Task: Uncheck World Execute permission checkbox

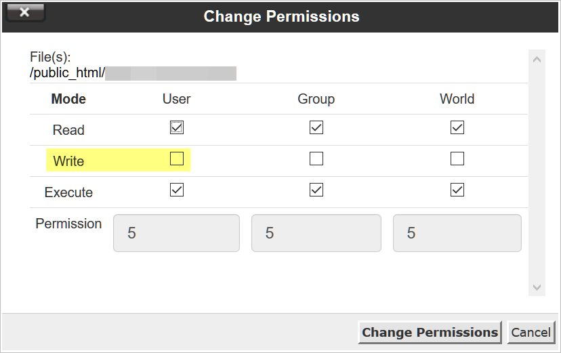Action: tap(457, 190)
